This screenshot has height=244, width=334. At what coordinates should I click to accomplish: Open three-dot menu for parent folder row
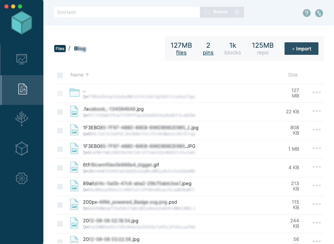(x=317, y=93)
